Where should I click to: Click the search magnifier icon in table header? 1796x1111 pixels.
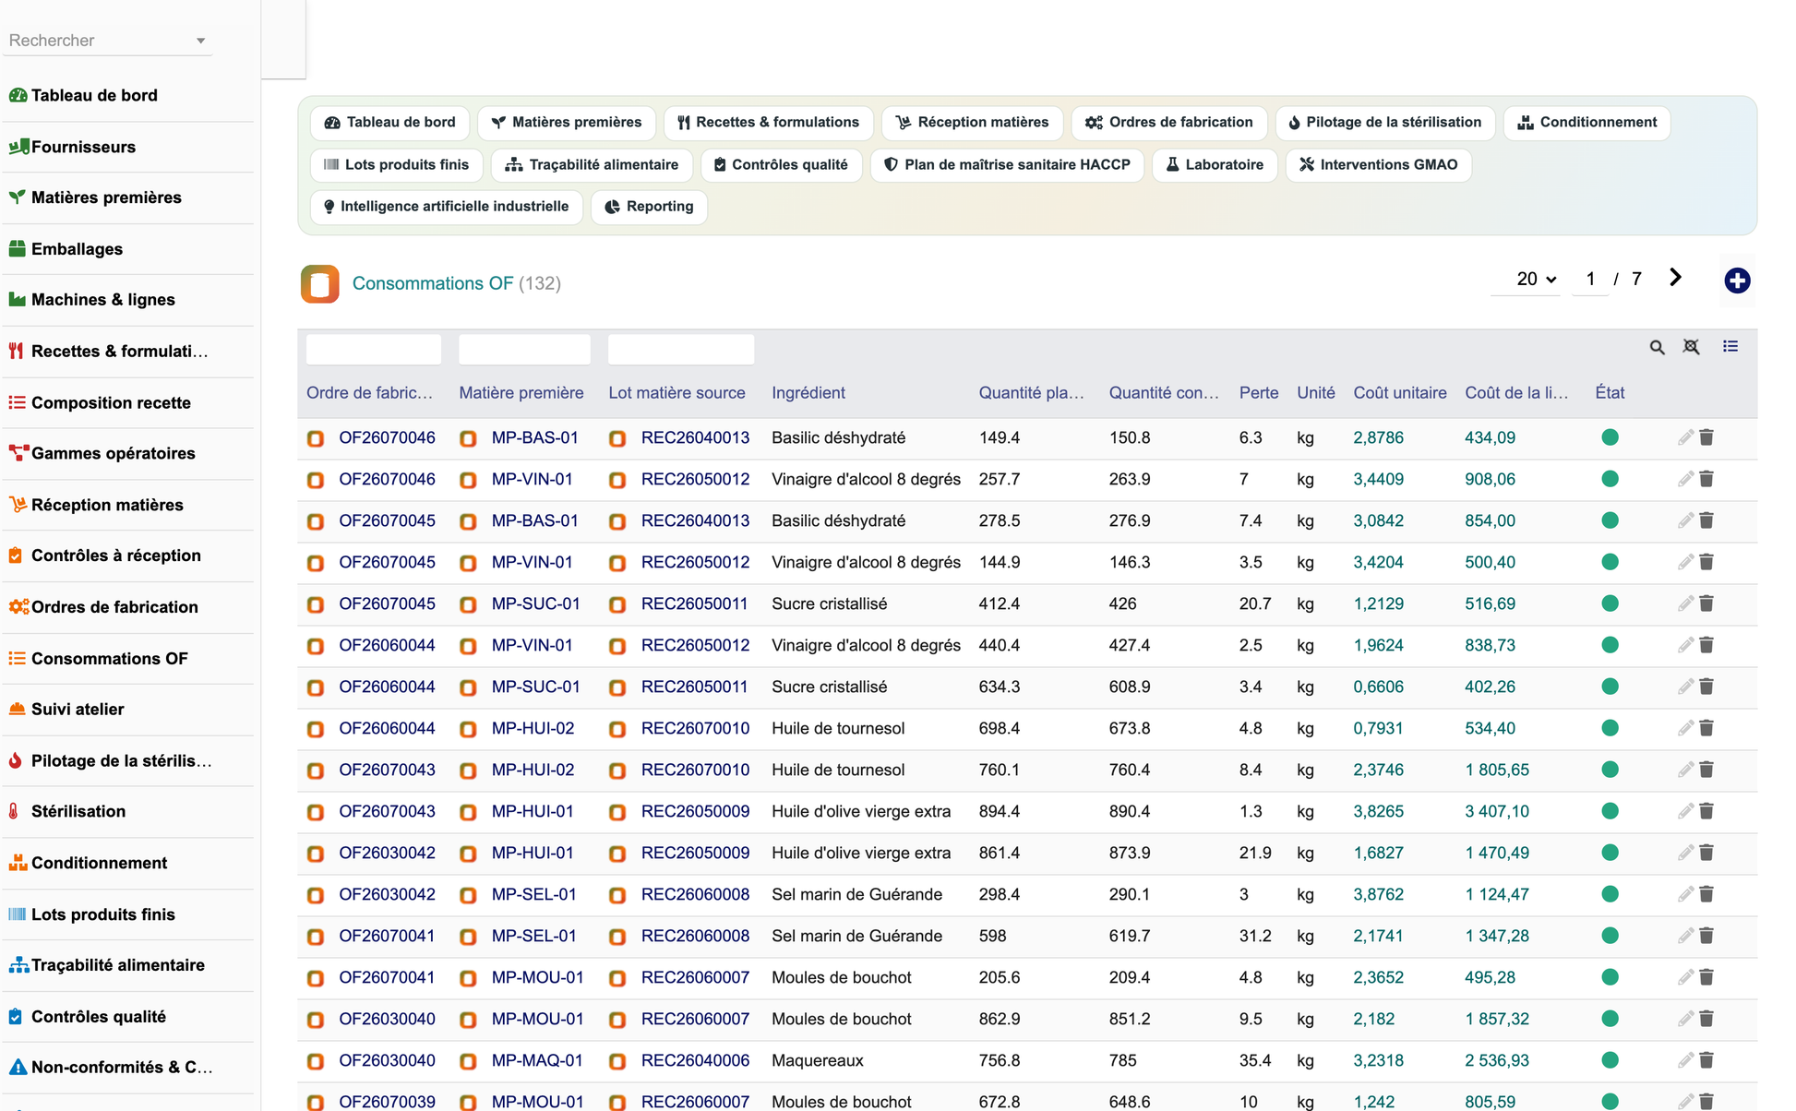tap(1658, 348)
